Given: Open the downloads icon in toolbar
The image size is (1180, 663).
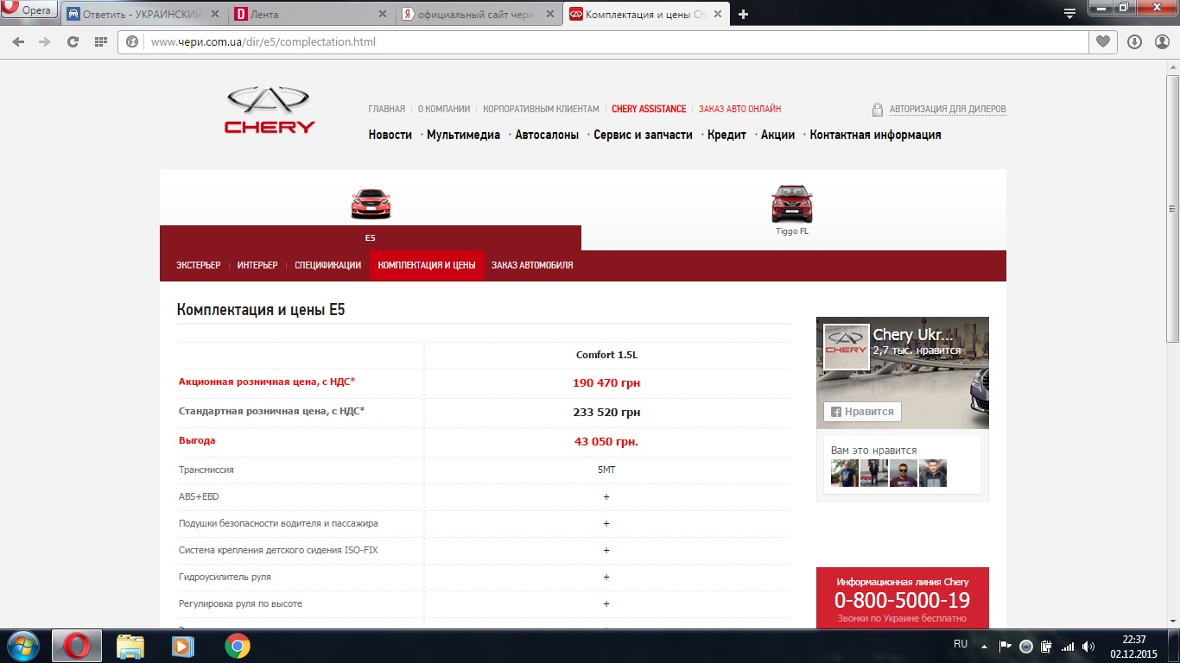Looking at the screenshot, I should point(1134,41).
